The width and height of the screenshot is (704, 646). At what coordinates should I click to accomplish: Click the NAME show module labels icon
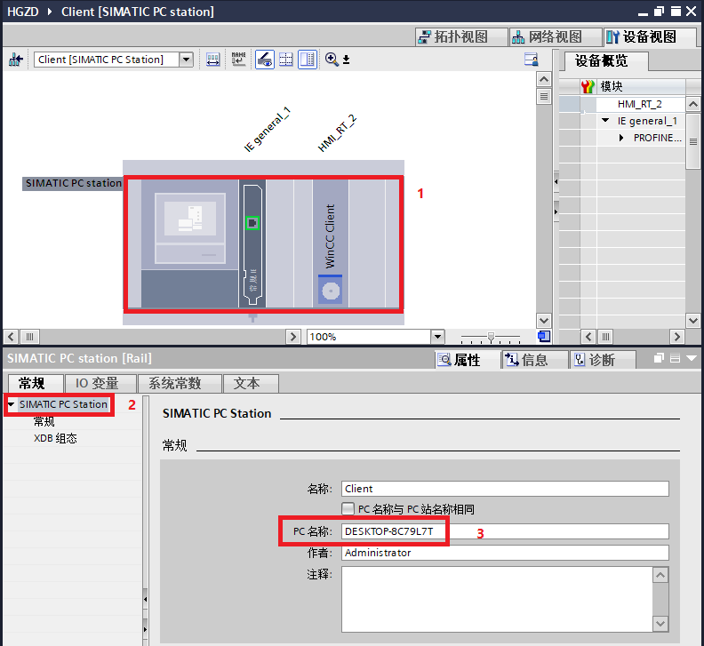[238, 60]
